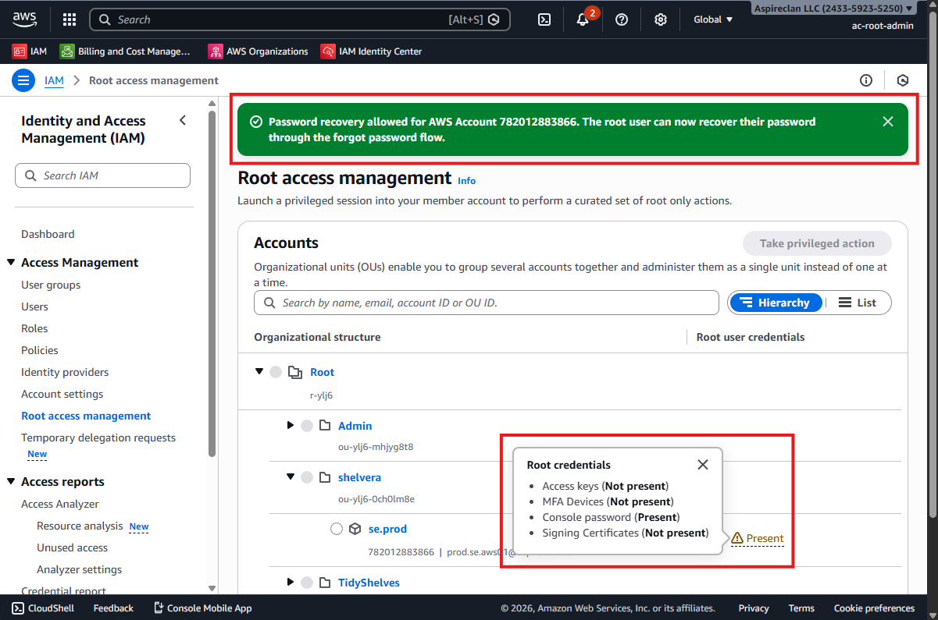Click the Amazon Q icon in search bar
The height and width of the screenshot is (620, 938).
coord(494,19)
